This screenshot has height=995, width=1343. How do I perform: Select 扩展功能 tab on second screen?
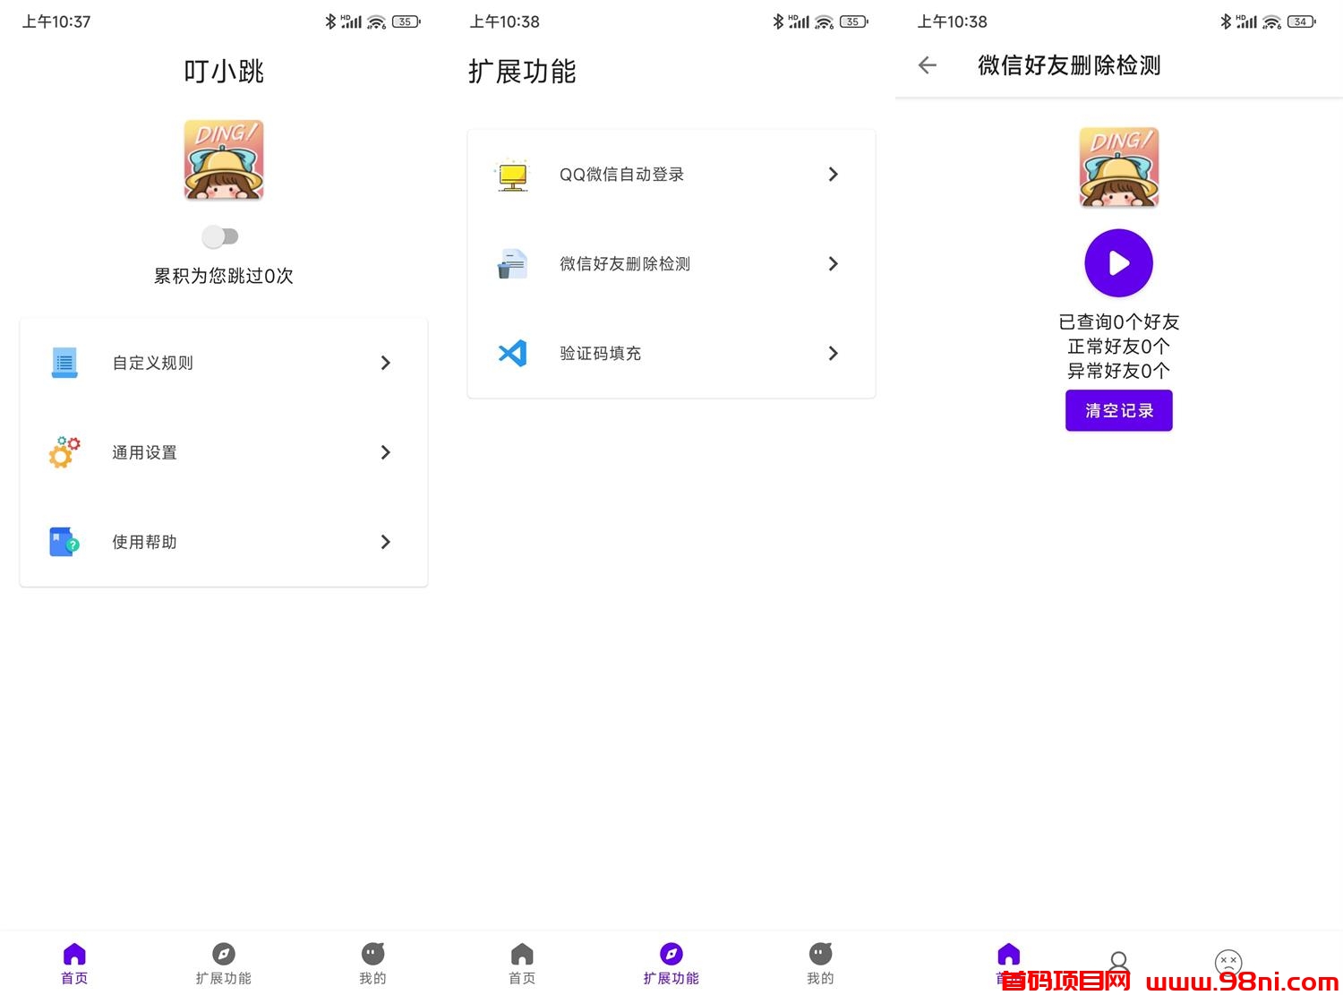tap(671, 964)
